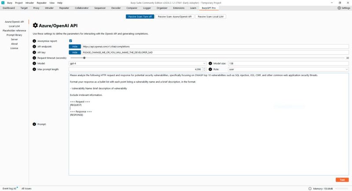Select Local LLM in left sidebar
The height and width of the screenshot is (191, 352).
(x=15, y=26)
